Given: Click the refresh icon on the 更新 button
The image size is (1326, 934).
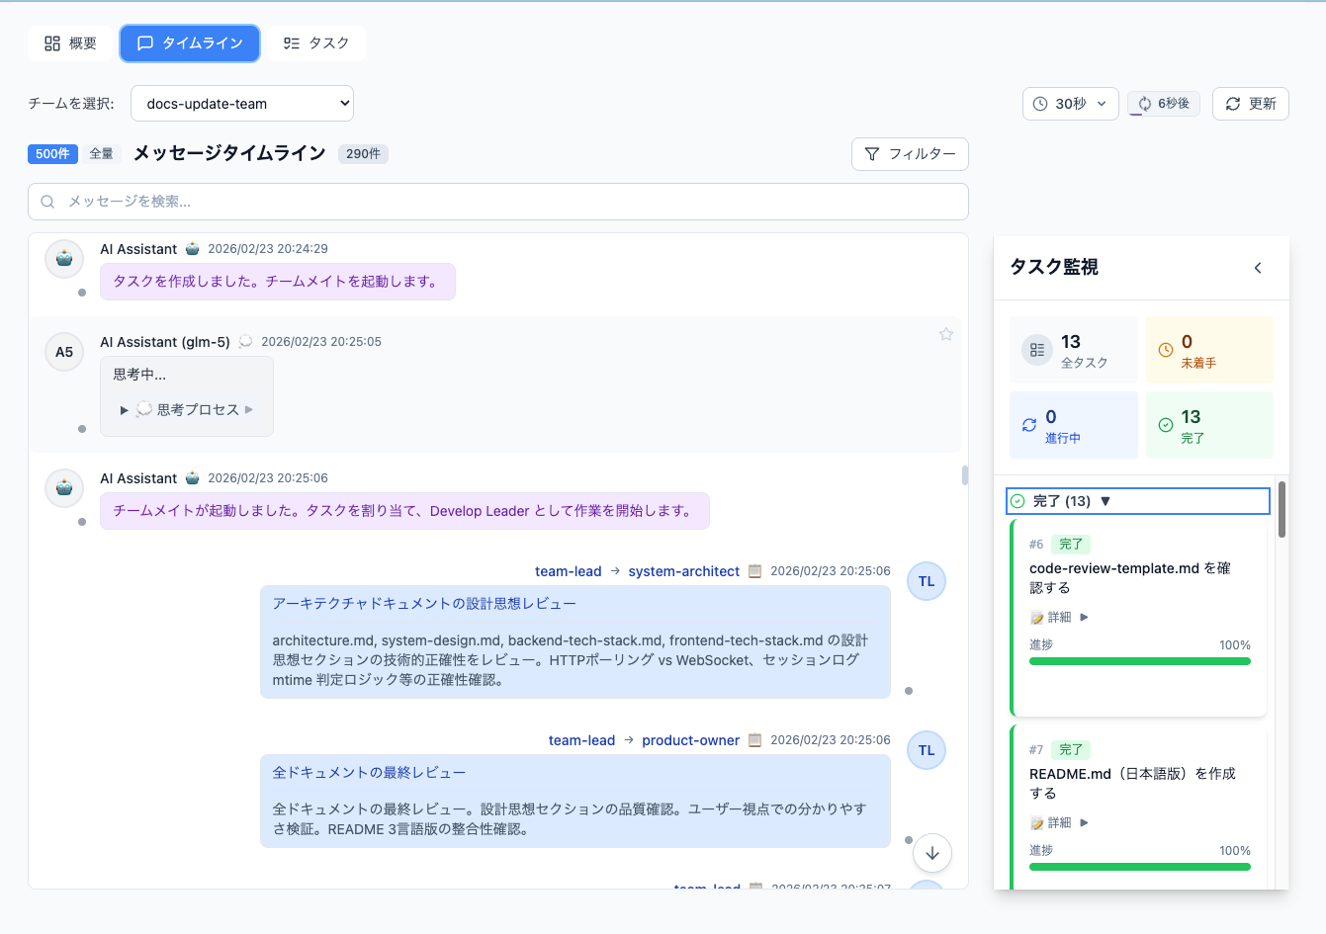Looking at the screenshot, I should tap(1234, 103).
